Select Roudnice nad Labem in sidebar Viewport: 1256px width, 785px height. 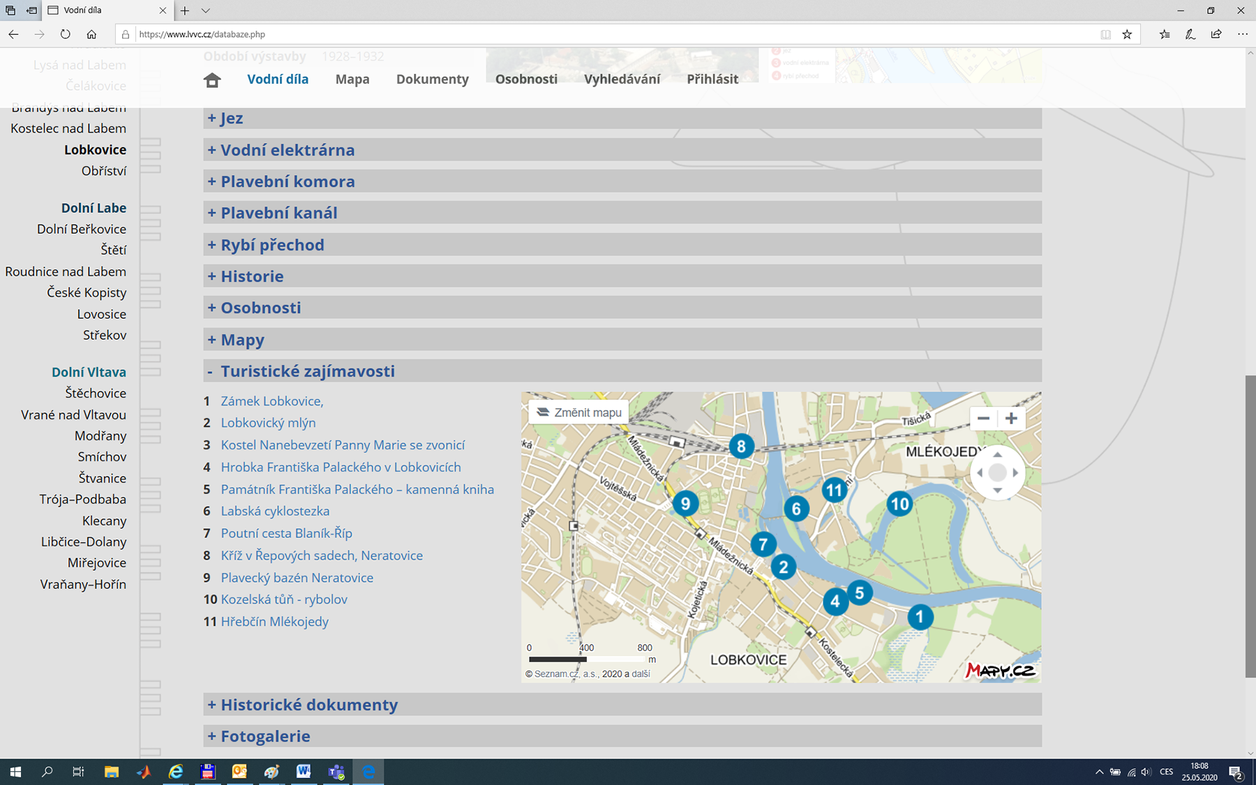click(66, 271)
